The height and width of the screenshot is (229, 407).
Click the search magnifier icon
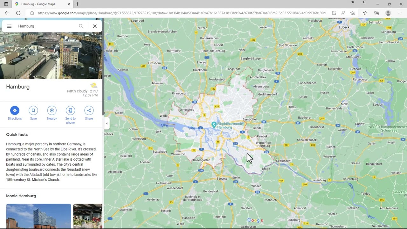click(81, 26)
